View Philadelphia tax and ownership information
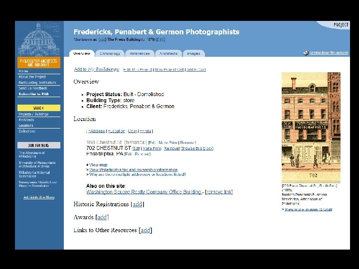Viewport: 359px width, 269px height. [x=133, y=170]
